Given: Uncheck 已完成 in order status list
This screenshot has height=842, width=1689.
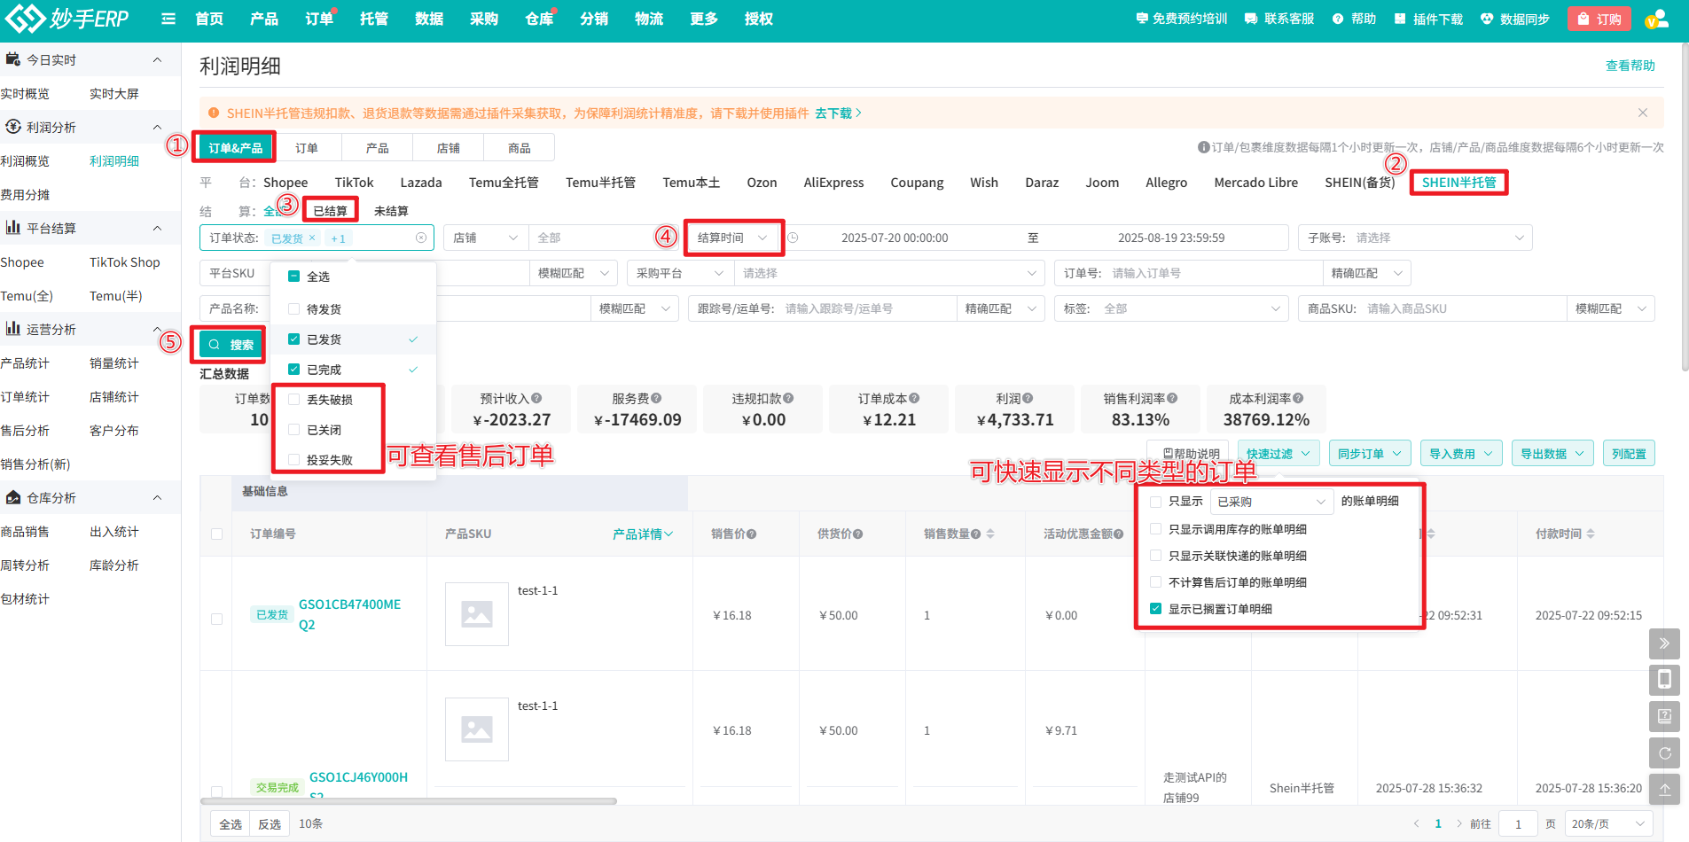Looking at the screenshot, I should (293, 370).
